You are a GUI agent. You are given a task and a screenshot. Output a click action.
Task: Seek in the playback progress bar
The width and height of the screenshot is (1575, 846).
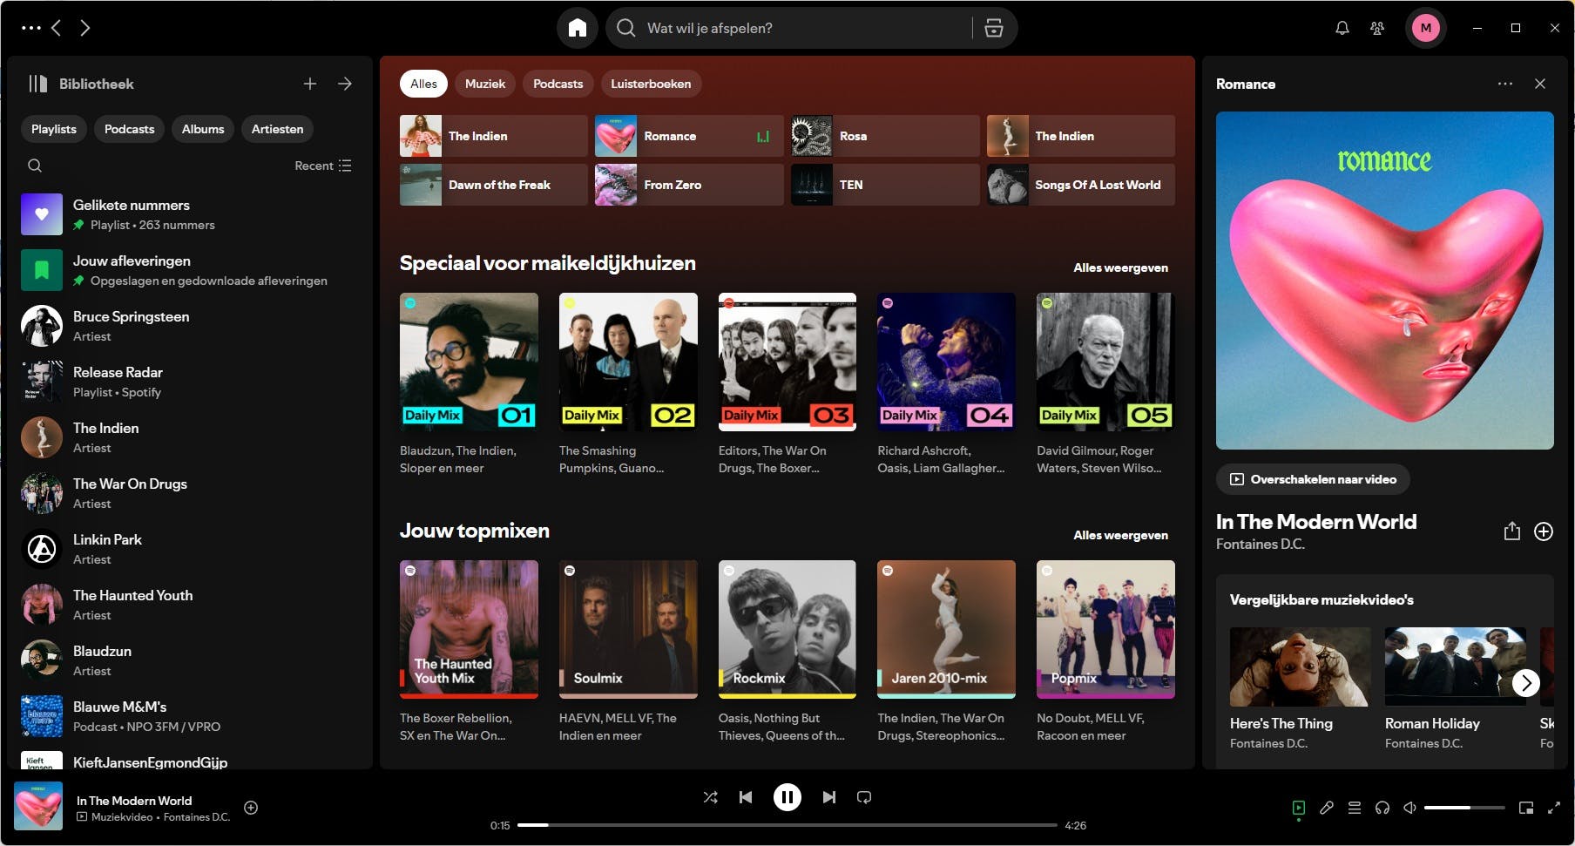tap(787, 825)
